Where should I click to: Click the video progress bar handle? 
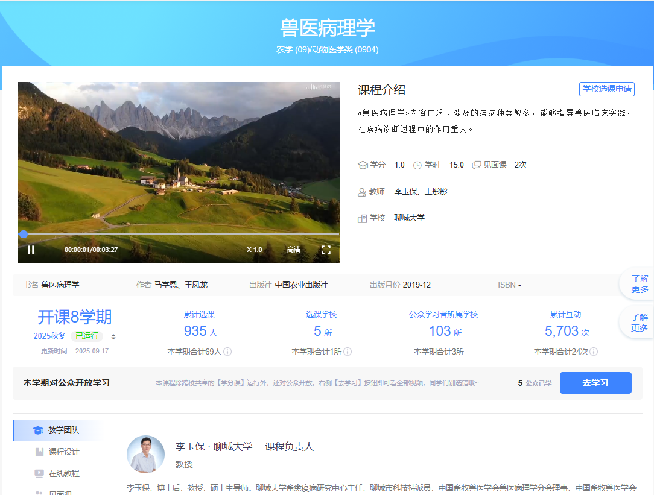[x=24, y=234]
